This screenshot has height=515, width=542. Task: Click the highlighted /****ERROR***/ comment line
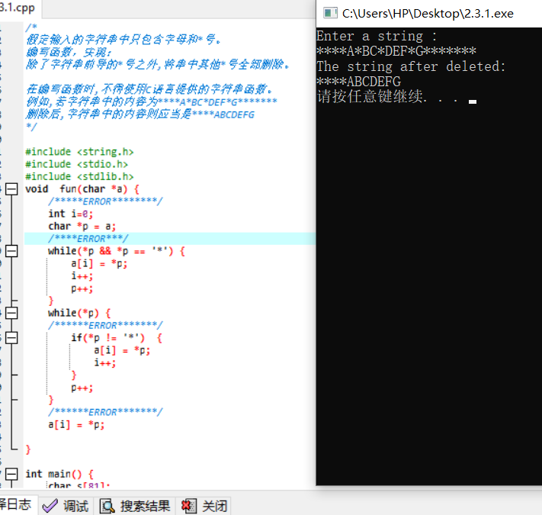point(170,239)
